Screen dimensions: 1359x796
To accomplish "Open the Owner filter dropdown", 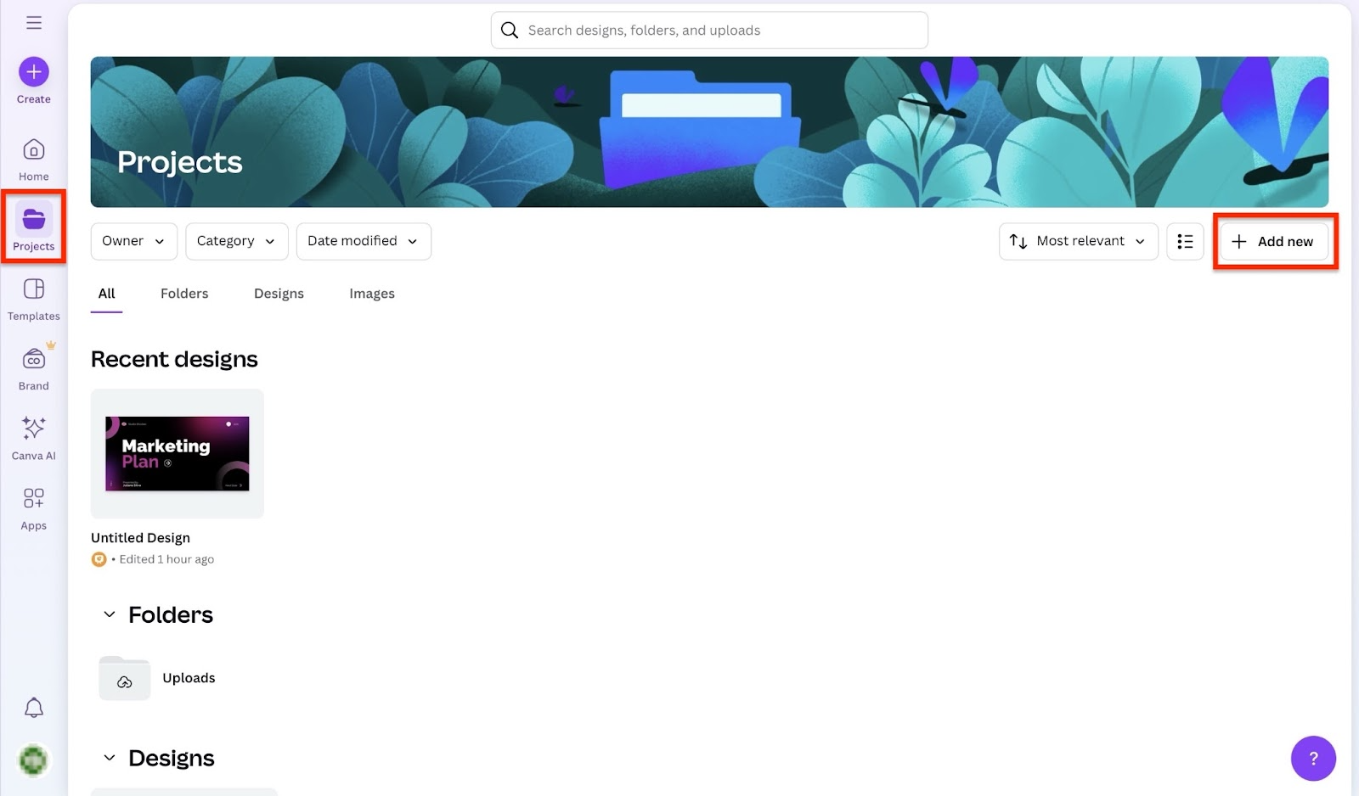I will point(134,242).
